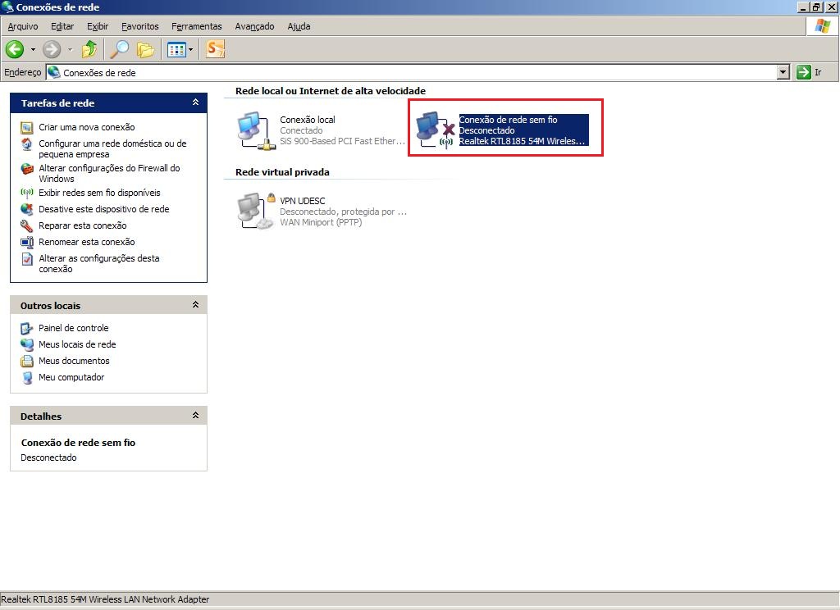The height and width of the screenshot is (610, 840).
Task: Open the Avançado menu
Action: [x=254, y=26]
